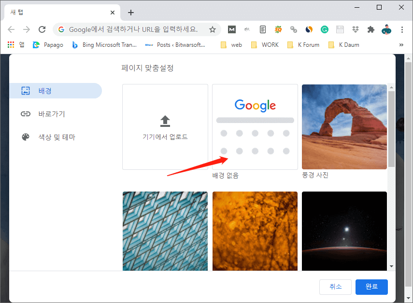The image size is (413, 303).
Task: Open the Apps grid shortcut
Action: pos(16,45)
